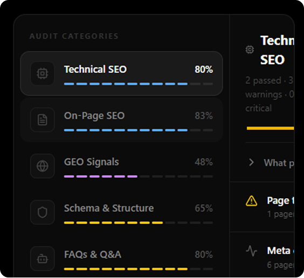Viewport: 304px width, 278px height.
Task: Click the On-Page SEO document icon
Action: pos(43,120)
